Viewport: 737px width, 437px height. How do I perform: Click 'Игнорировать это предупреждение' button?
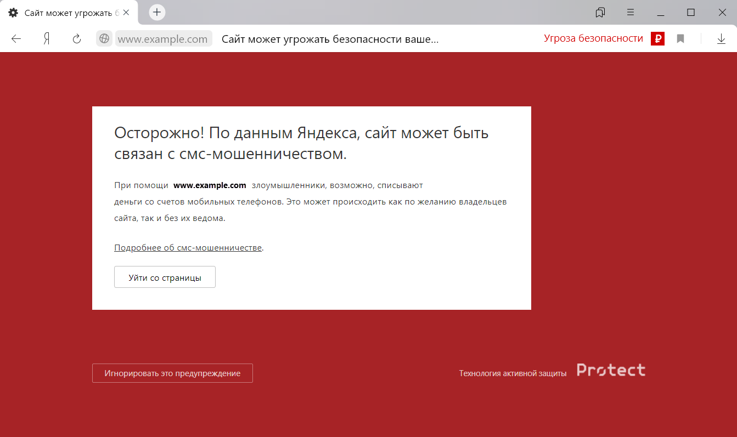pyautogui.click(x=172, y=373)
